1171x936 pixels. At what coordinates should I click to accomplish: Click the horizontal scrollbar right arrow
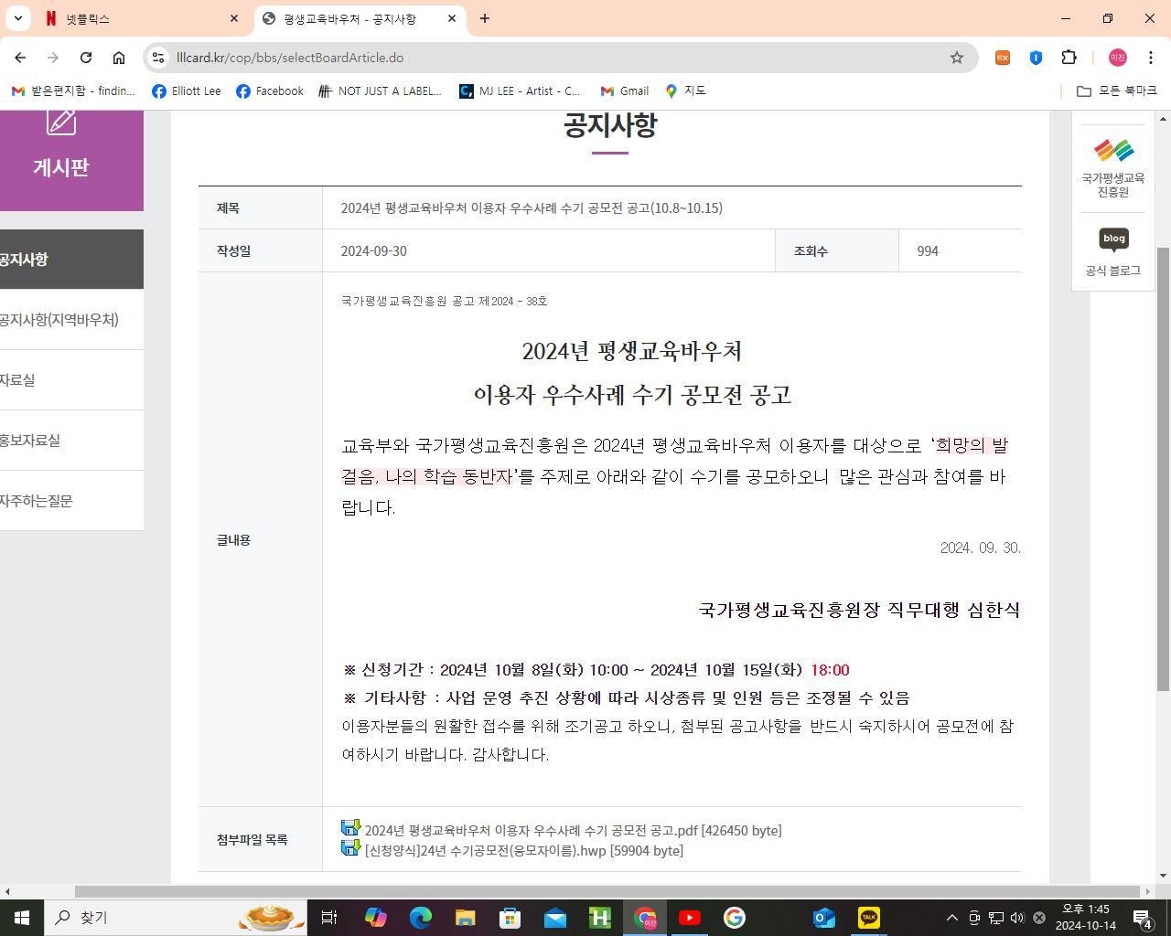pos(1148,891)
